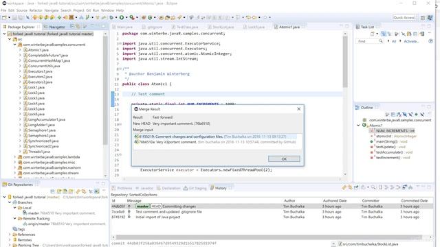Select merge input commit 41f35219
This screenshot has width=440, height=247.
coord(214,137)
